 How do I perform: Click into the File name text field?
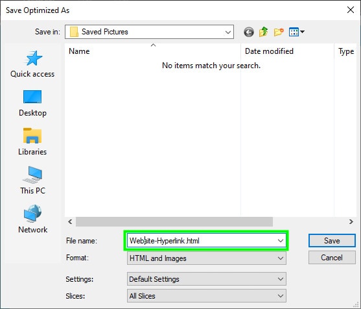202,241
